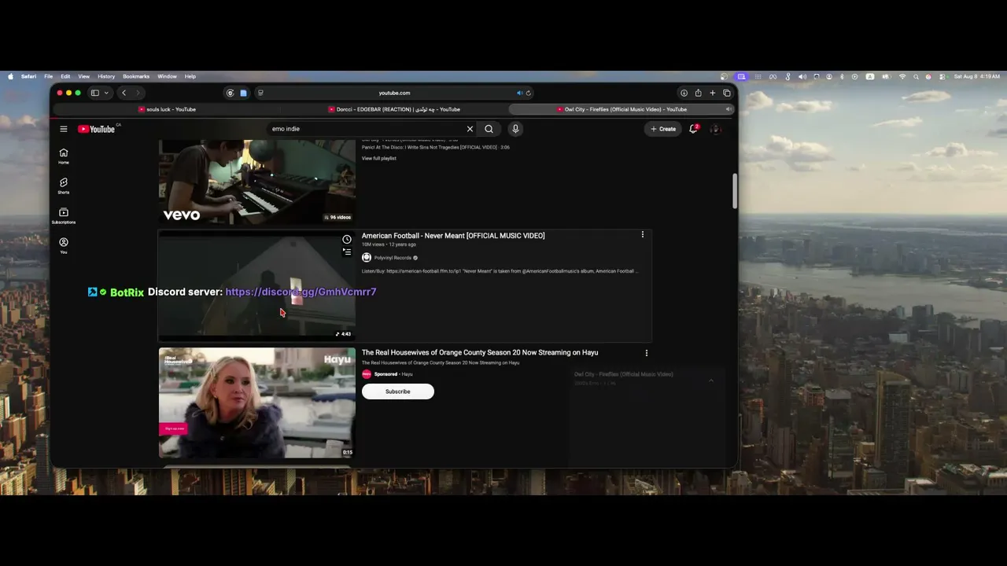Open the File menu
This screenshot has width=1007, height=566.
pyautogui.click(x=49, y=76)
